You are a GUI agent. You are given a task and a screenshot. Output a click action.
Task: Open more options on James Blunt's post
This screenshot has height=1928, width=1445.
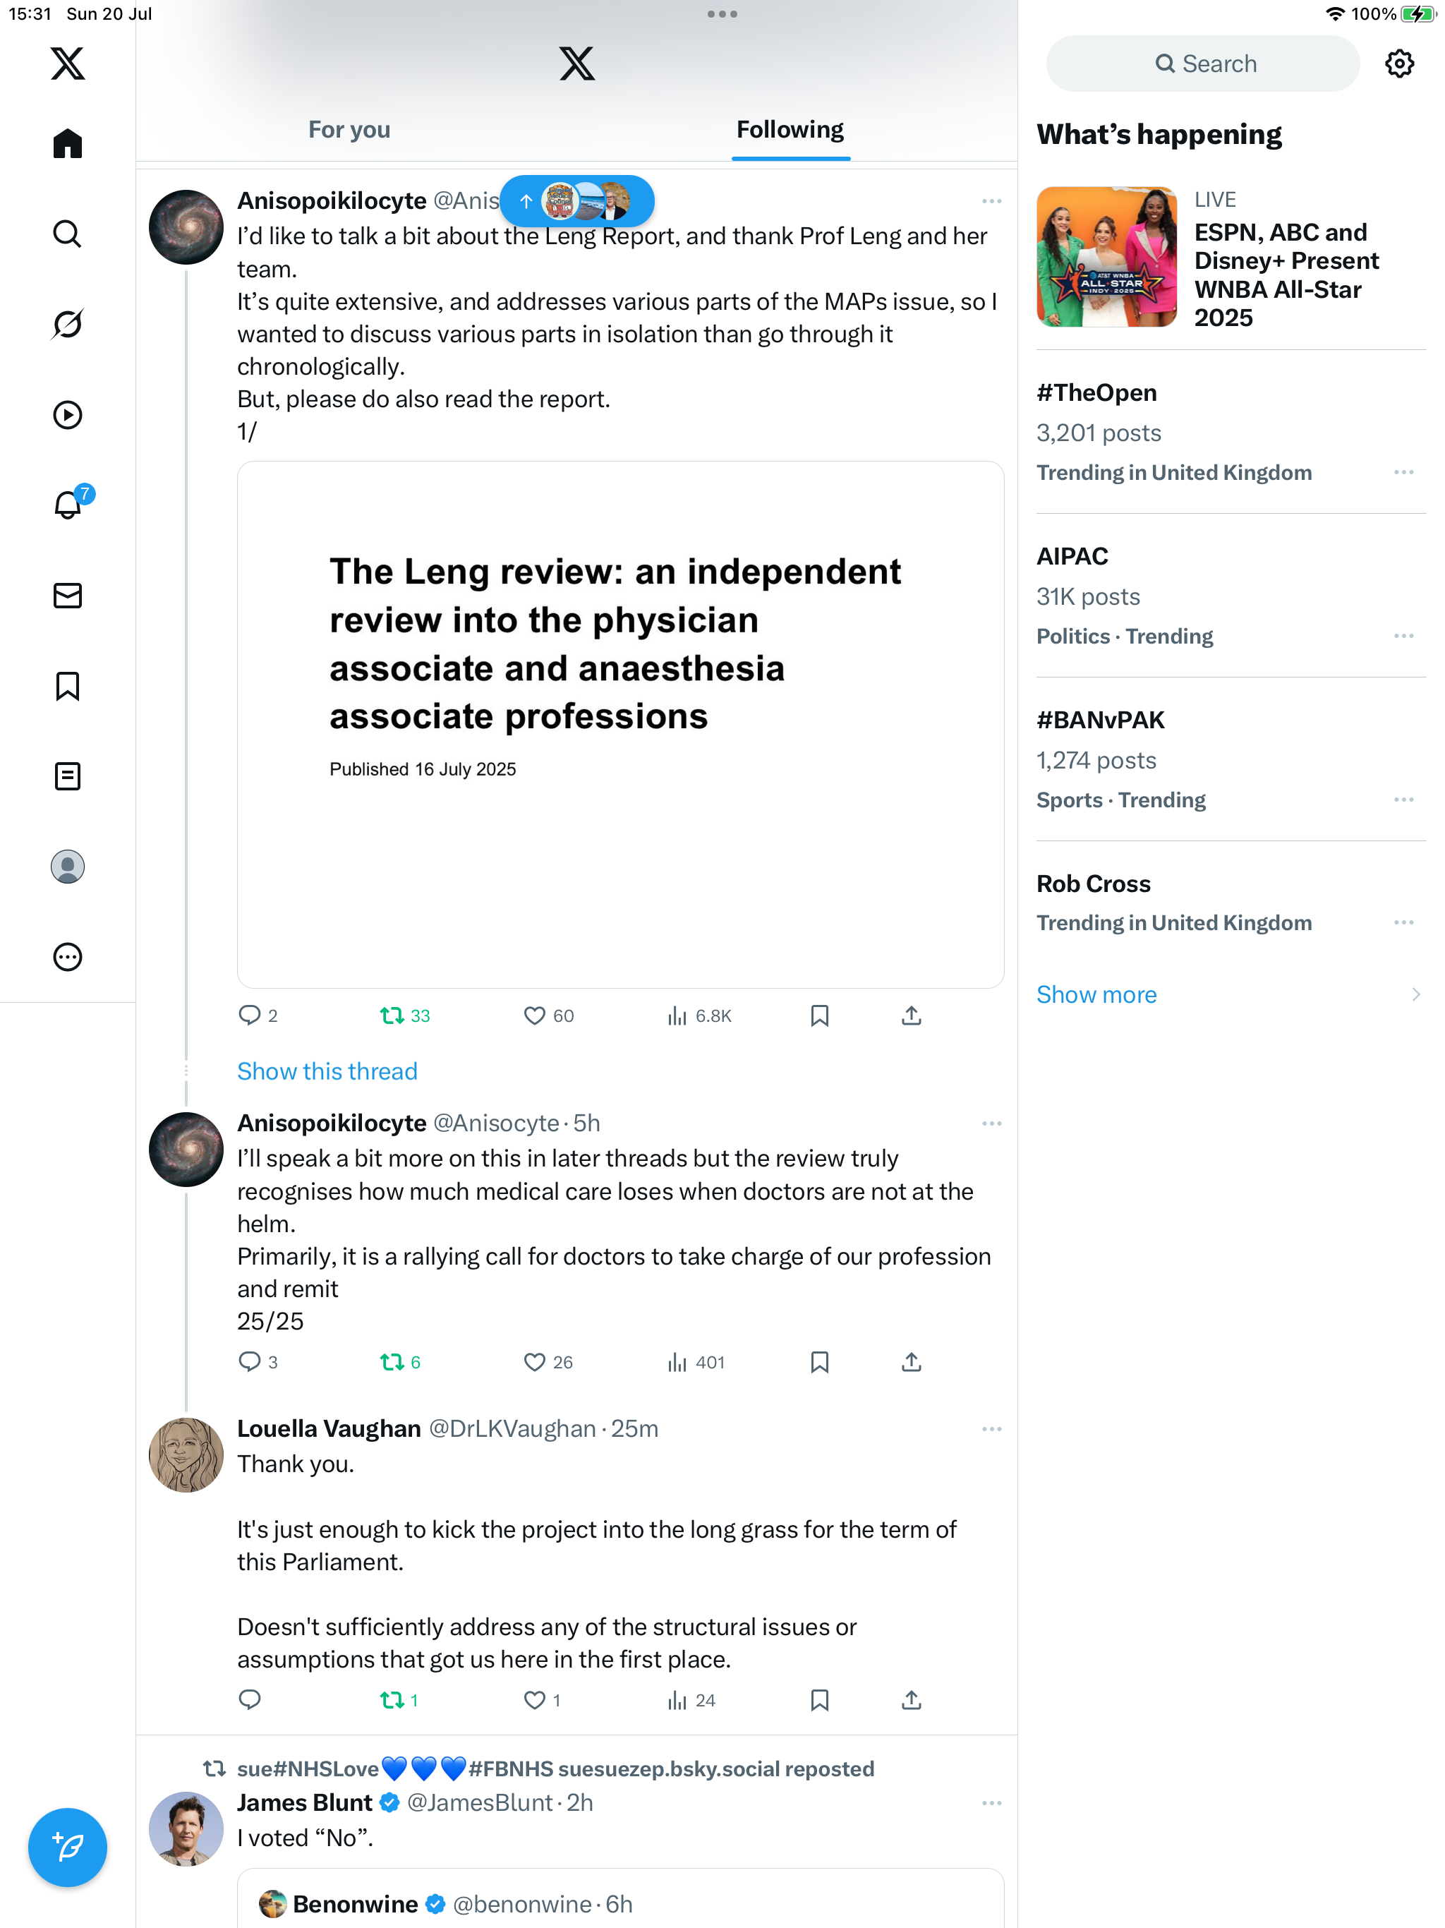pyautogui.click(x=991, y=1802)
